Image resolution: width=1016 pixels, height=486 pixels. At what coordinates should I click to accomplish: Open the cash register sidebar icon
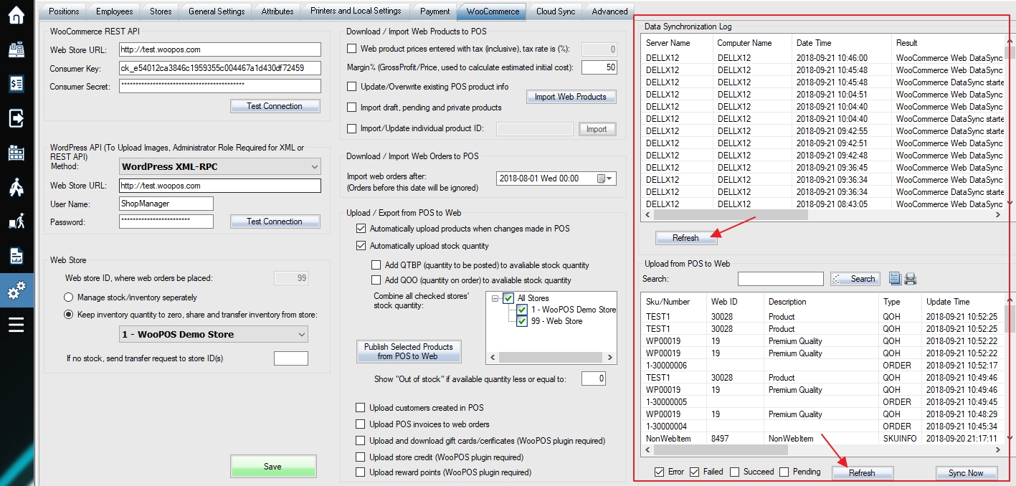coord(16,49)
